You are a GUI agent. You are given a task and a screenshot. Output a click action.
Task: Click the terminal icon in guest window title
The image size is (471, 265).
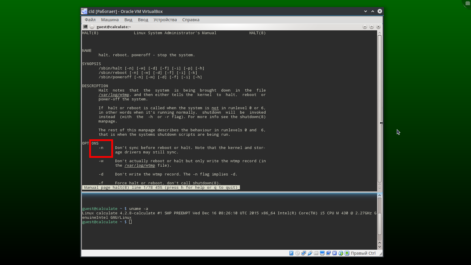[85, 26]
